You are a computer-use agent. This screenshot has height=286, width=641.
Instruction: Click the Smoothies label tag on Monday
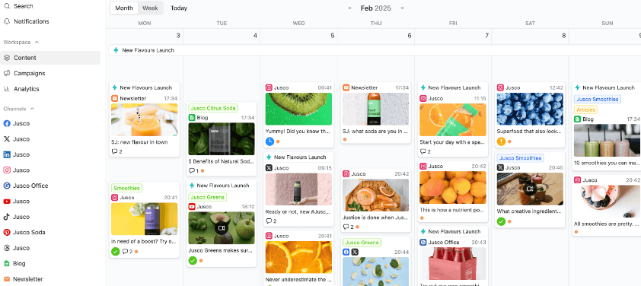point(126,189)
